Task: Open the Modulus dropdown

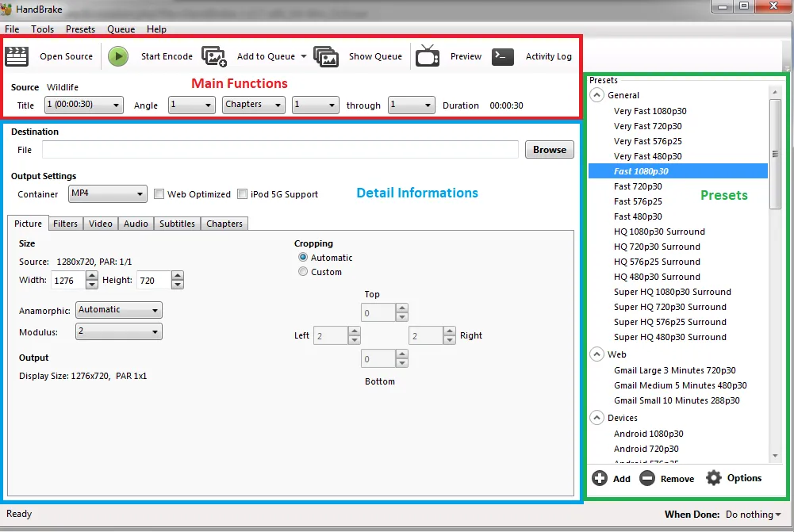Action: 119,331
